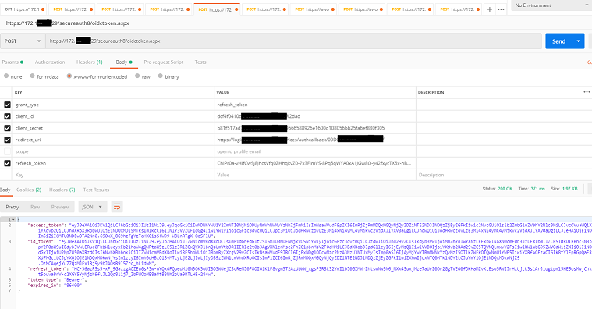
Task: Click the refresh_token value cell
Action: click(x=315, y=163)
